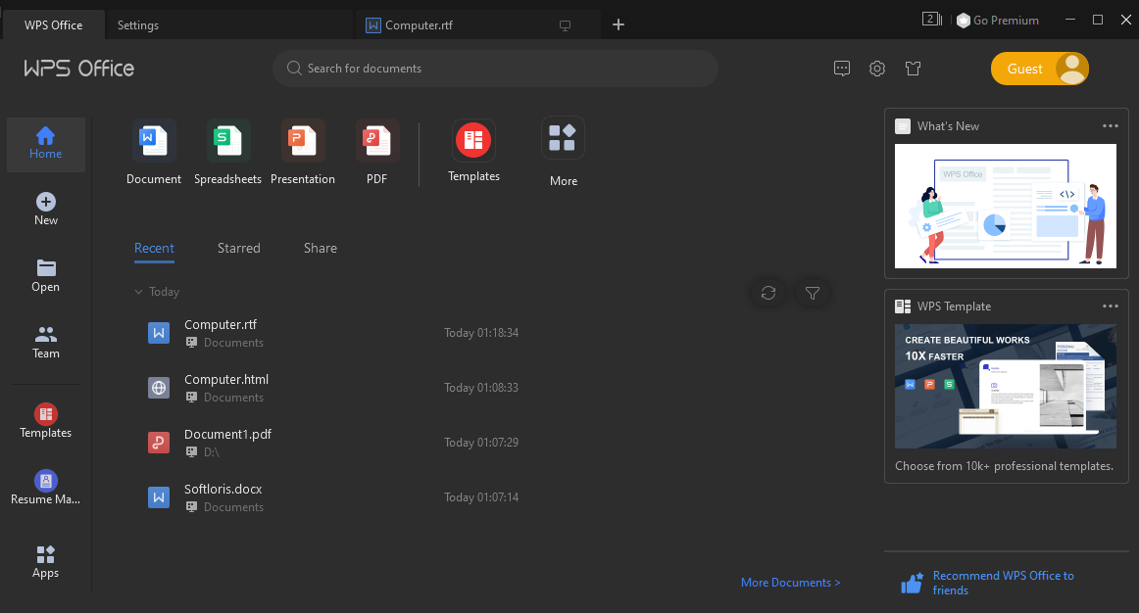Image resolution: width=1139 pixels, height=613 pixels.
Task: Click the window count icon near Go Premium
Action: coord(932,20)
